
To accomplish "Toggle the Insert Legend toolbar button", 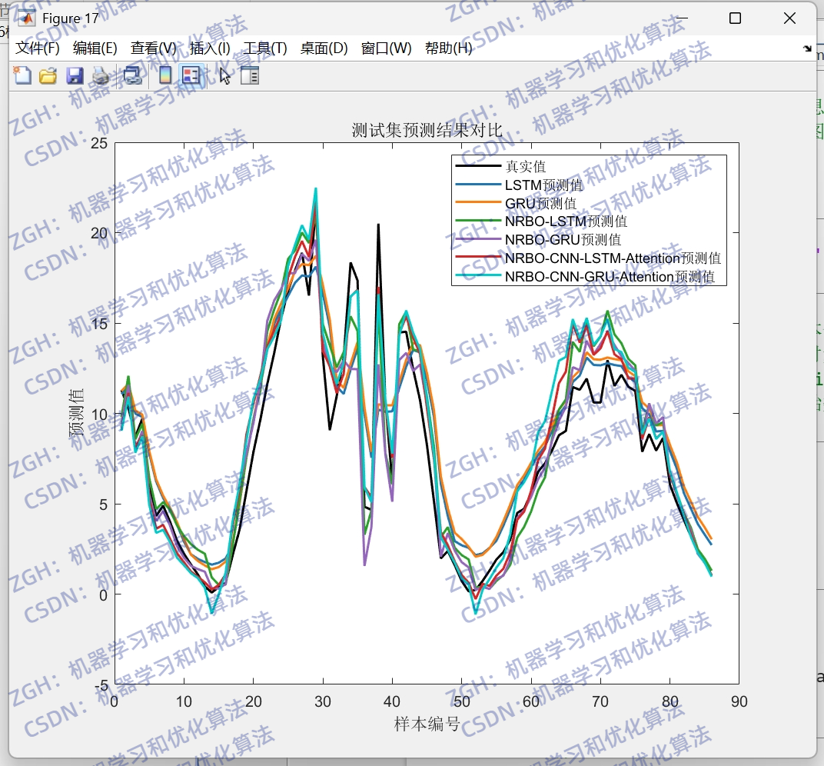I will coord(191,75).
